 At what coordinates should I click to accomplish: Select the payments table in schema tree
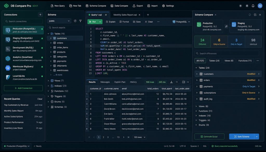[x=61, y=61]
